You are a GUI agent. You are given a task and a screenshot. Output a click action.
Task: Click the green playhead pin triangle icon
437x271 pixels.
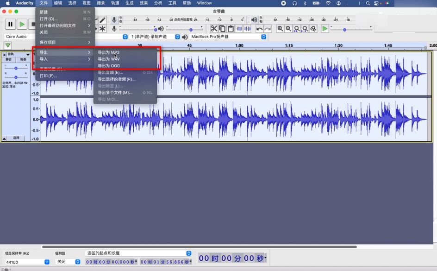(8, 45)
